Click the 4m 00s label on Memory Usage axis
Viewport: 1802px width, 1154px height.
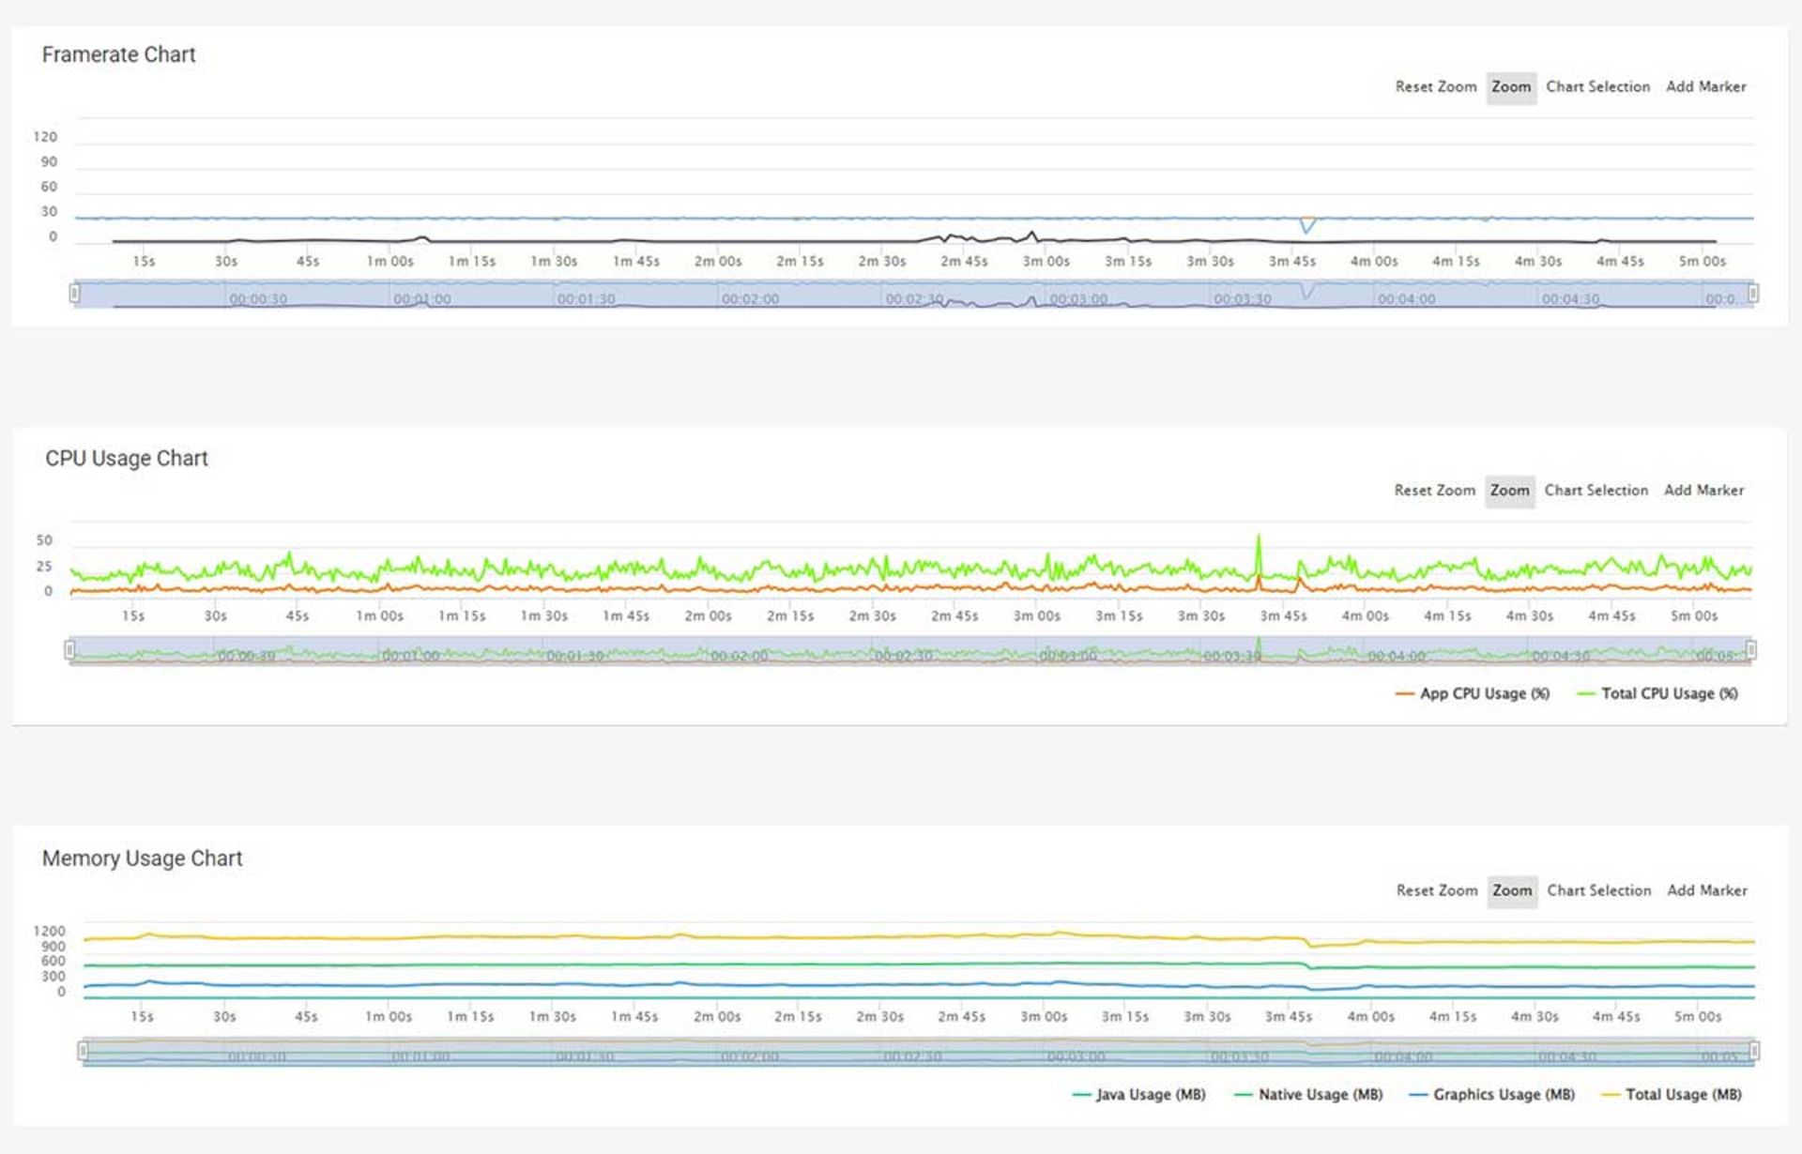coord(1370,1016)
